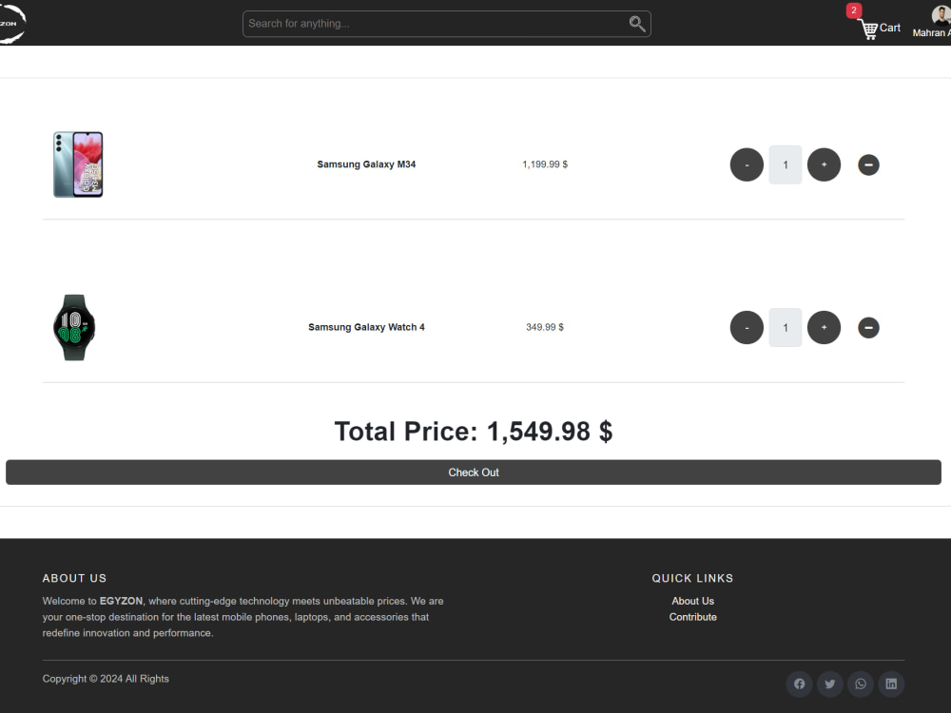Increase quantity of Samsung Galaxy Watch 4

tap(824, 328)
